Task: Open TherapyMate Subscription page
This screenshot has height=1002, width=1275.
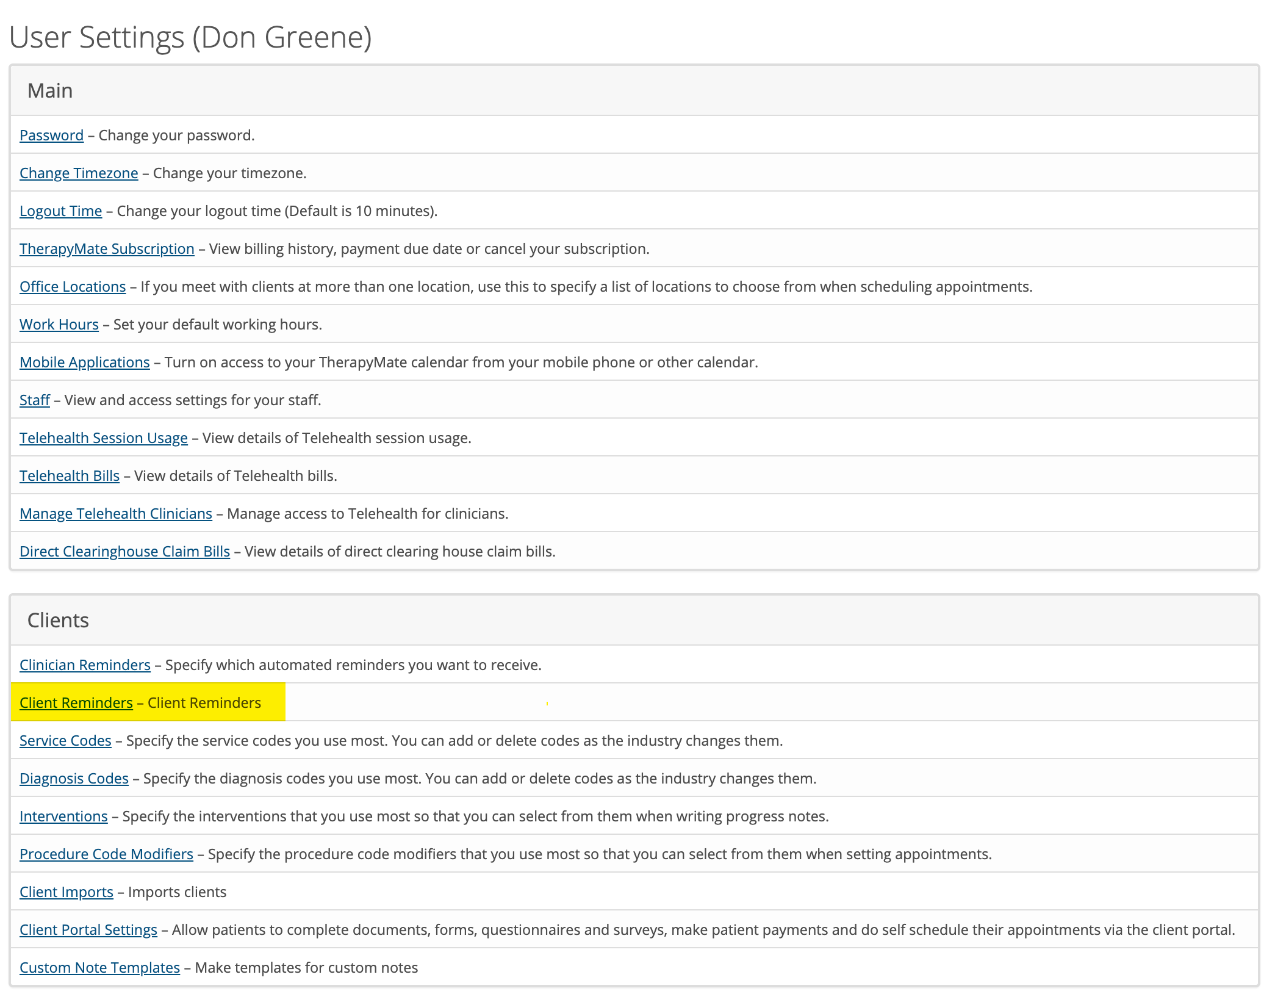Action: (107, 248)
